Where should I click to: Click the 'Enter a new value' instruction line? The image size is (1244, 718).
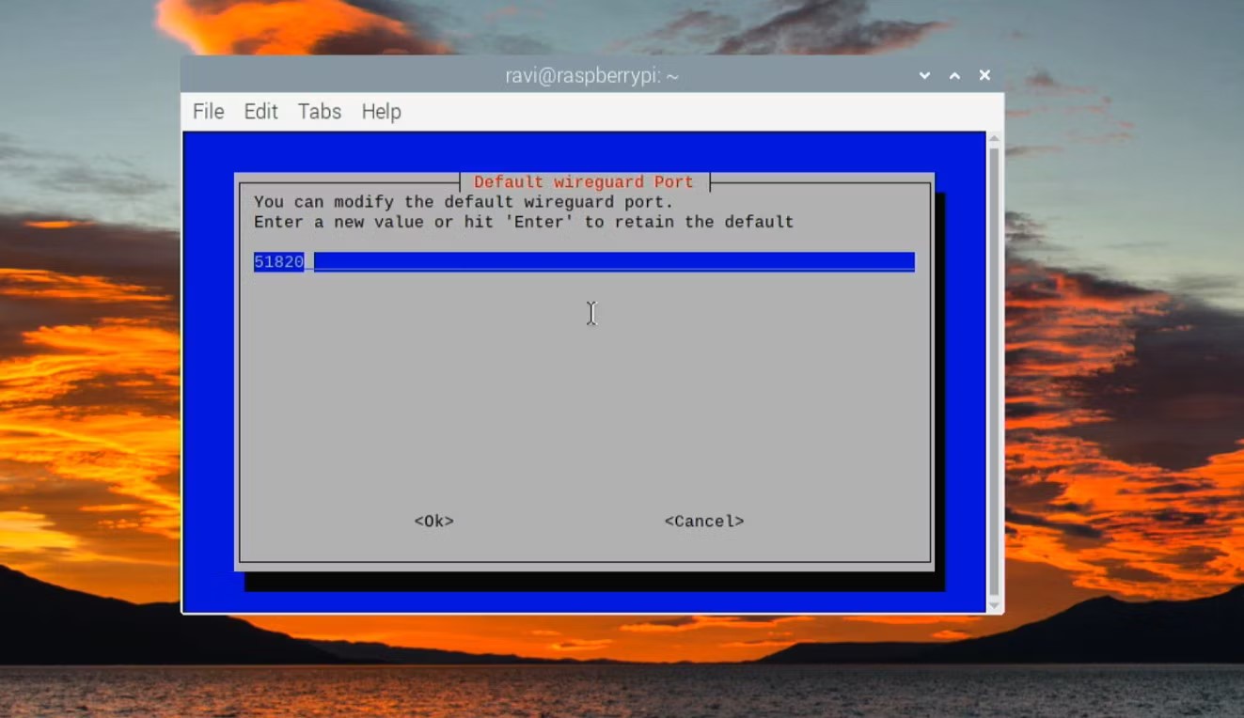[x=524, y=222]
